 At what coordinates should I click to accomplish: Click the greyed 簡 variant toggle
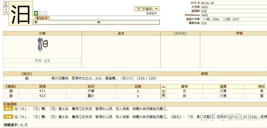click(x=40, y=13)
